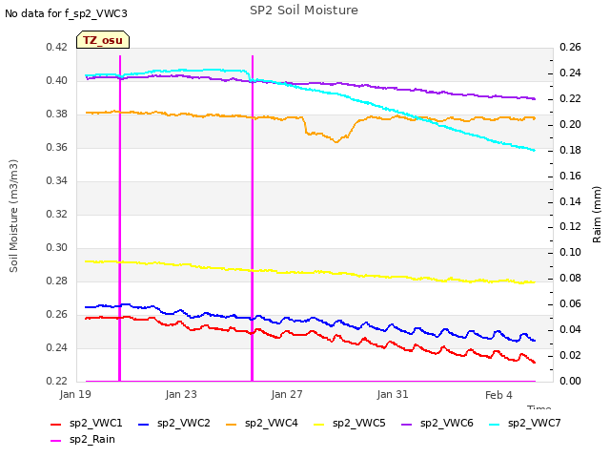610x458 pixels.
Task: Click the Jan 19 x-axis tick label
Action: click(x=75, y=394)
